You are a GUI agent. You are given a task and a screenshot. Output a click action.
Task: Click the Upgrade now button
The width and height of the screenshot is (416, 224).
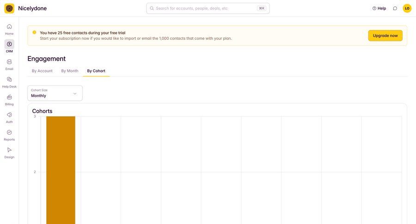point(385,36)
